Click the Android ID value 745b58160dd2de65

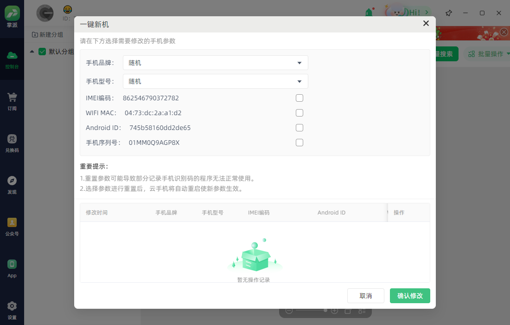coord(160,128)
